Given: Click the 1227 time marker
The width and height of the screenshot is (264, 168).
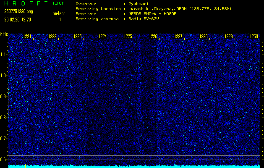Looking at the screenshot, I should pyautogui.click(x=178, y=37).
